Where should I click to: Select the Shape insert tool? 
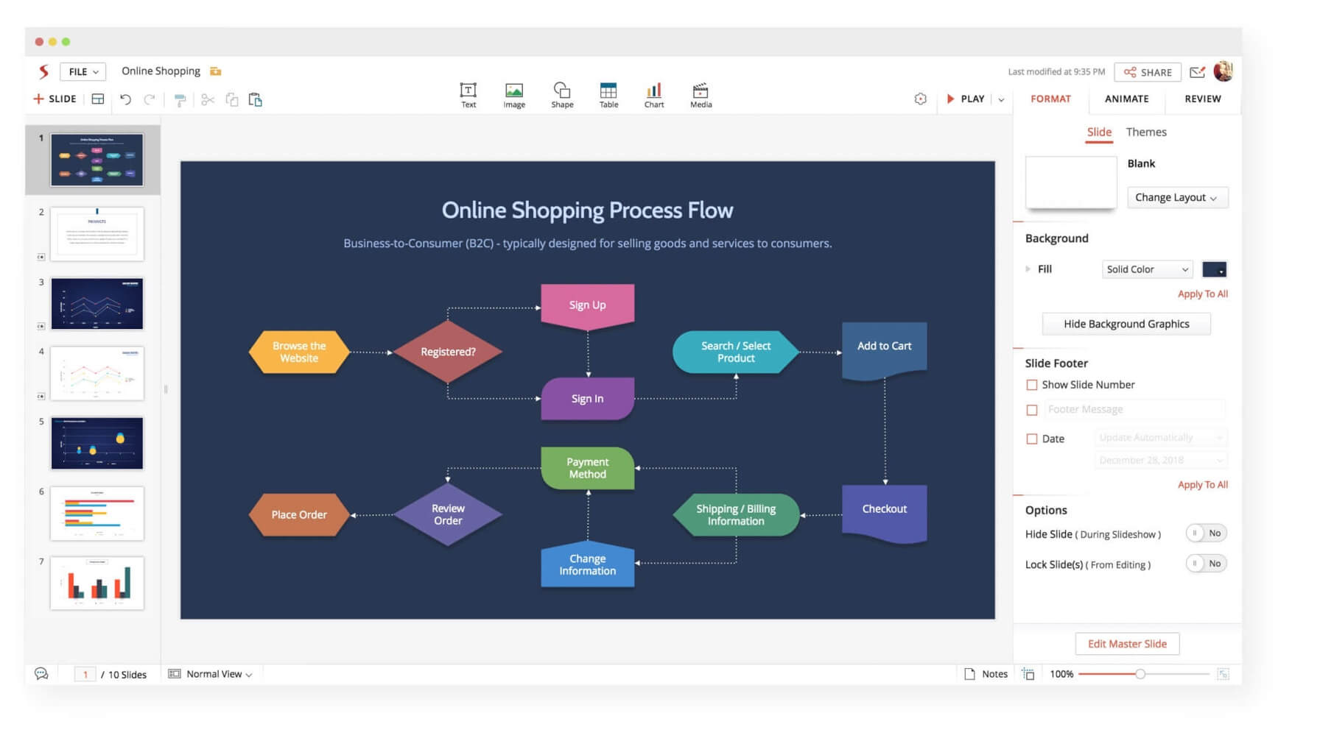pyautogui.click(x=562, y=95)
